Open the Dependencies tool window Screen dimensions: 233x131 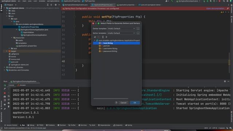pos(104,125)
